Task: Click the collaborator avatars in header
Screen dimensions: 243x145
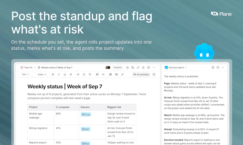Action: pyautogui.click(x=108, y=68)
